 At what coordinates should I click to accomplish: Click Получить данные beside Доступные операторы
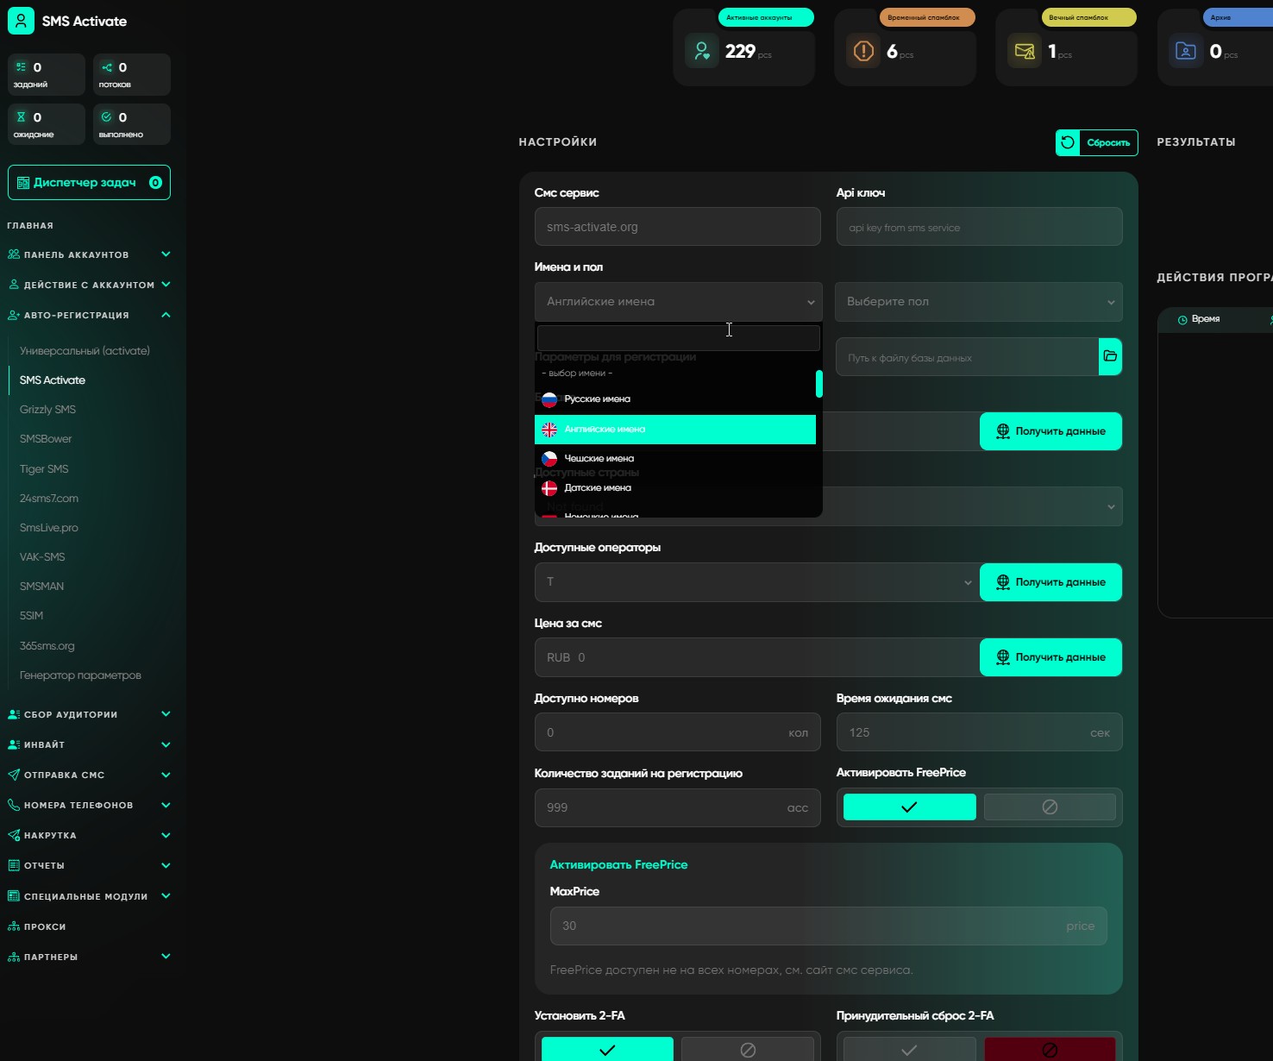point(1050,582)
